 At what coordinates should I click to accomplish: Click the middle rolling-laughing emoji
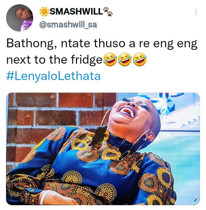125,59
